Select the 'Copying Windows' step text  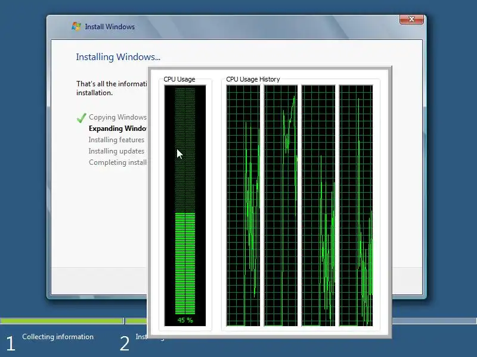click(117, 117)
